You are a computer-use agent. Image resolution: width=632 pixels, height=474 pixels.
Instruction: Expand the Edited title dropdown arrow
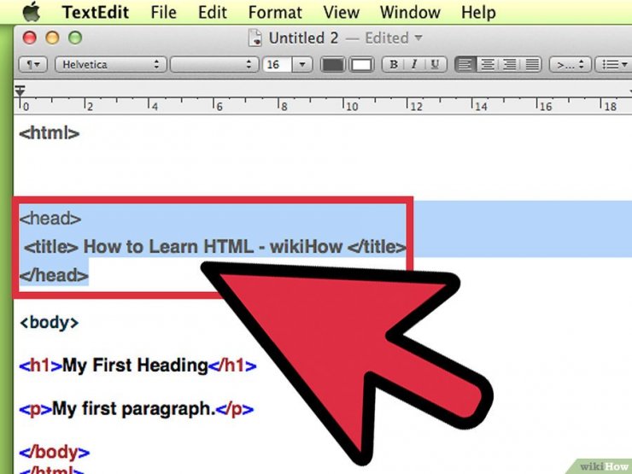[418, 38]
